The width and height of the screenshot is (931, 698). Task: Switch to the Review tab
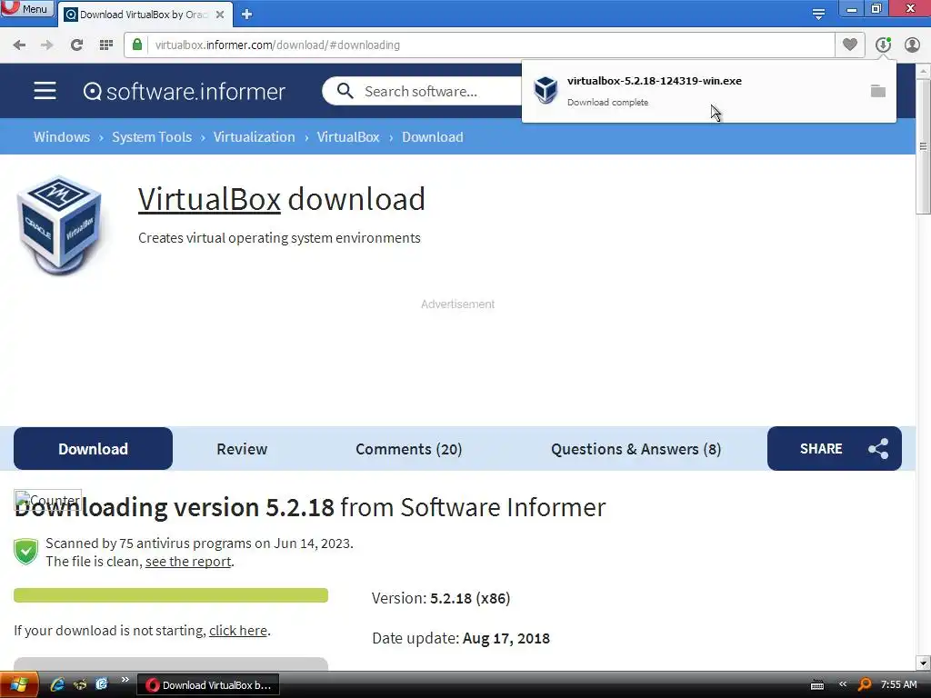242,449
